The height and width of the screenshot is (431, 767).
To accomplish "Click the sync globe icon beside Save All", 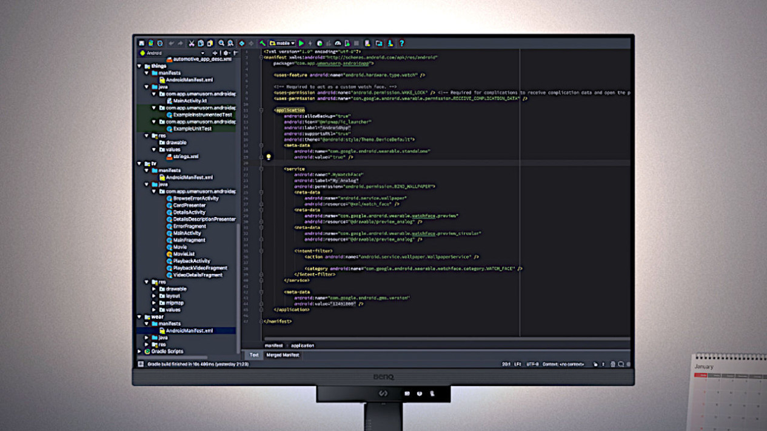I will 150,44.
